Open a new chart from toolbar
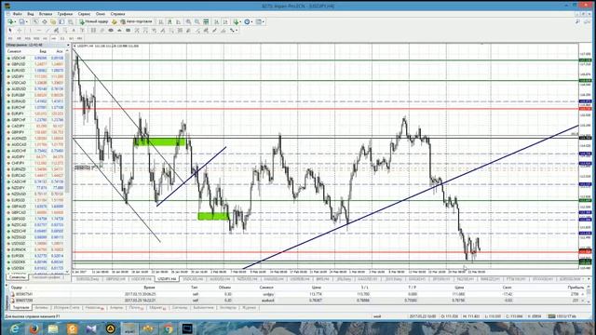The image size is (596, 335). pyautogui.click(x=10, y=21)
